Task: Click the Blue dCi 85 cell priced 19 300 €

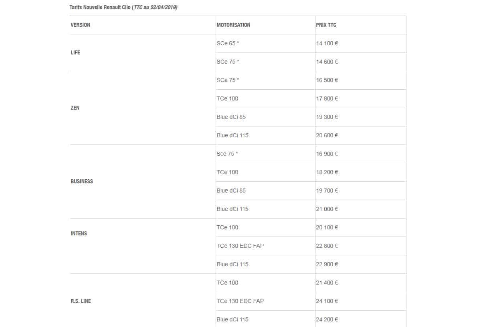Action: coord(265,117)
